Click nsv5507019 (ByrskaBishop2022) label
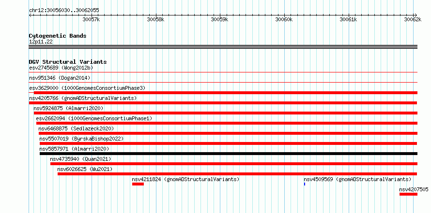The image size is (431, 213). click(x=82, y=139)
